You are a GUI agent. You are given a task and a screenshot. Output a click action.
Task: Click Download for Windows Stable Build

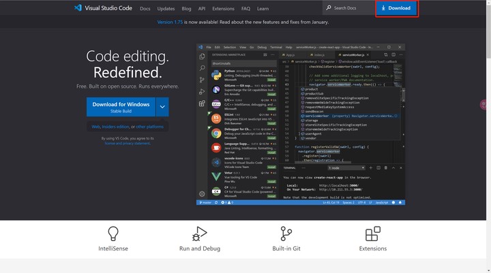pos(121,107)
